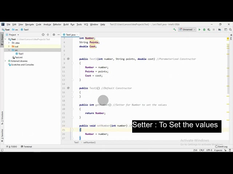
Task: Open the 4 spaces indent setting
Action: point(218,150)
